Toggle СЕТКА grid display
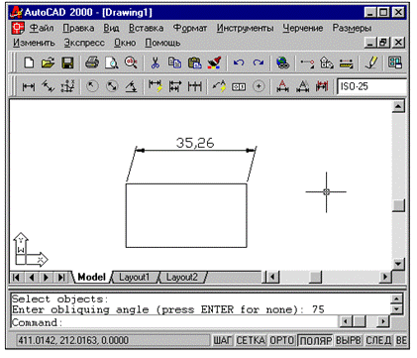Image resolution: width=417 pixels, height=358 pixels. 251,340
